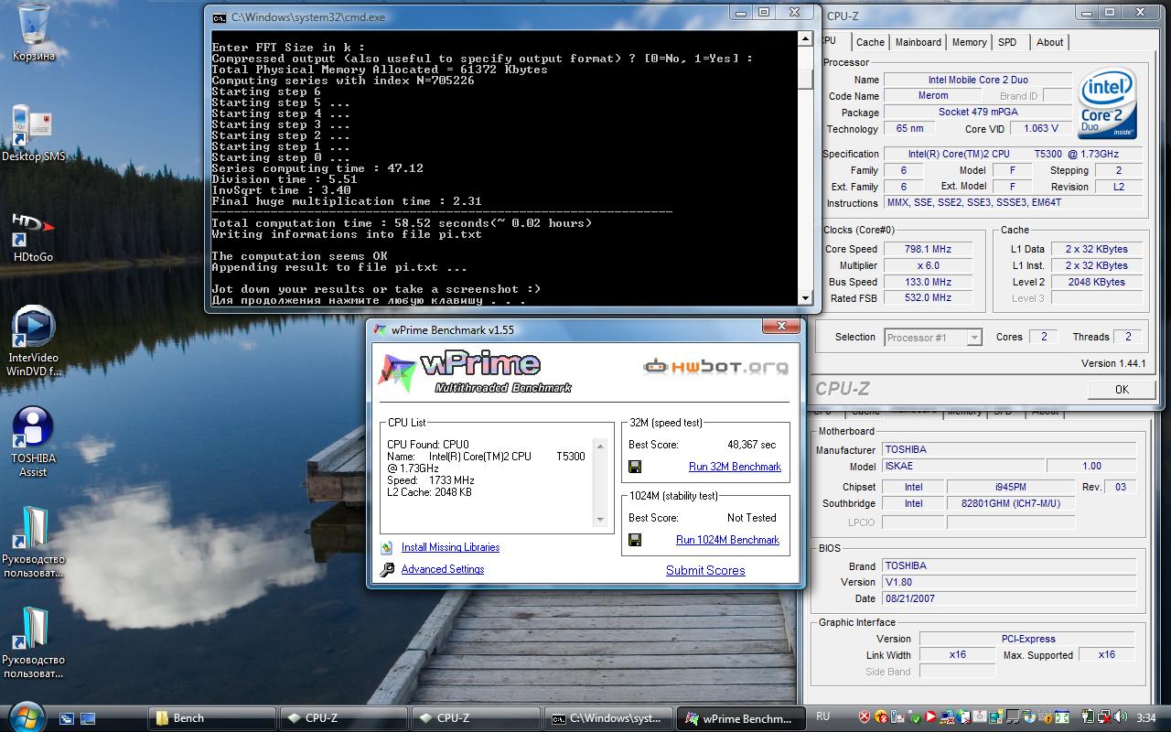Open the Selection Processor #1 dropdown

click(x=932, y=338)
